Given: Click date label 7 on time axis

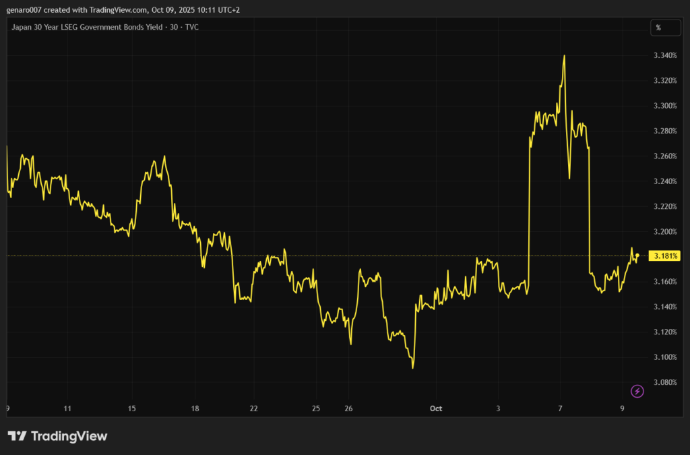Looking at the screenshot, I should [561, 408].
